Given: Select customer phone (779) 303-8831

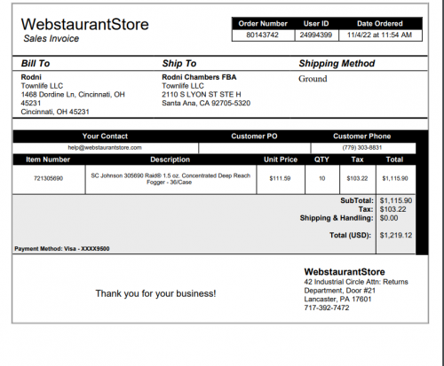Looking at the screenshot, I should 362,147.
